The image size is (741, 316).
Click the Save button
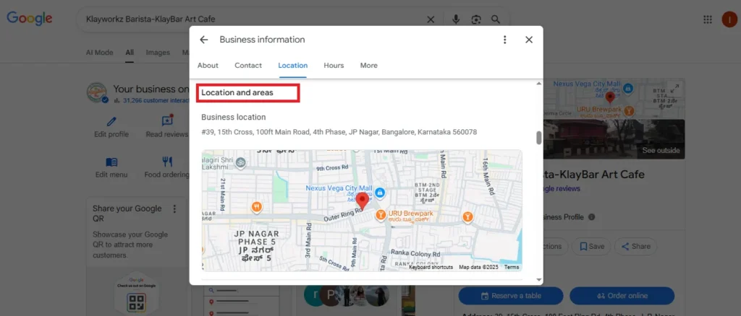coord(591,246)
